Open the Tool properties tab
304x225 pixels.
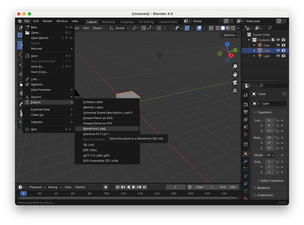coord(246,95)
